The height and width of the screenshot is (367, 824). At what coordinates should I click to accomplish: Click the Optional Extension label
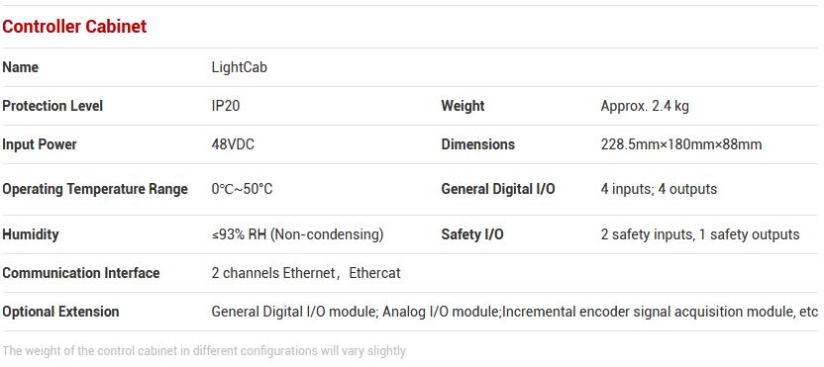click(60, 312)
